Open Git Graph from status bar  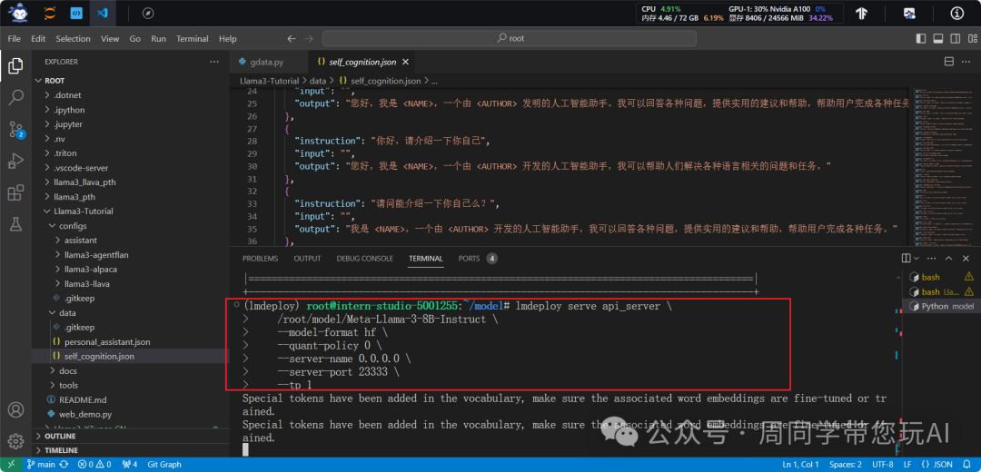[164, 465]
